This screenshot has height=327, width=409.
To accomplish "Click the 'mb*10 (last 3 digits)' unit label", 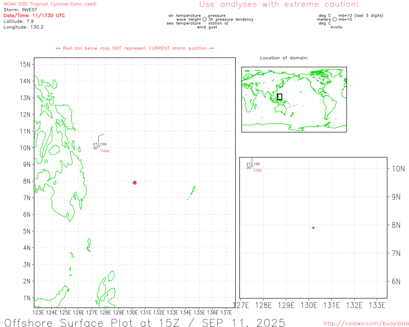I will pyautogui.click(x=361, y=16).
